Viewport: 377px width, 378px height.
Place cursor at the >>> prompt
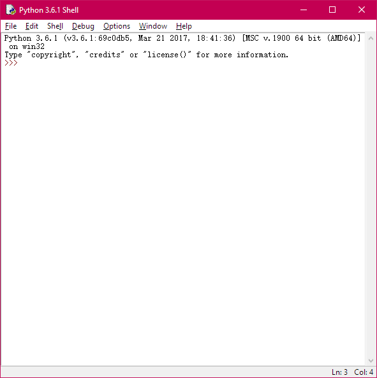pyautogui.click(x=11, y=63)
